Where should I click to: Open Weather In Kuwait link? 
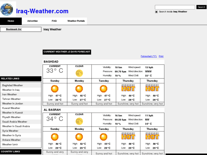(13, 113)
